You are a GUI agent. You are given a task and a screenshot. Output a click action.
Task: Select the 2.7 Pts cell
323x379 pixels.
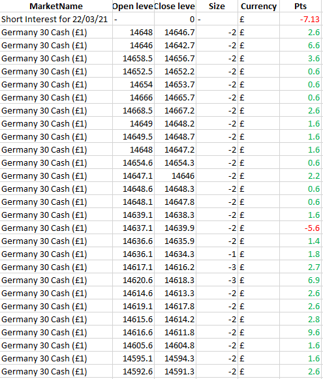click(x=301, y=267)
